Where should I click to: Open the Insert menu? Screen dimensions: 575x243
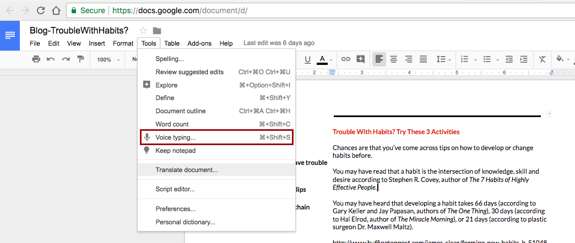pyautogui.click(x=97, y=43)
